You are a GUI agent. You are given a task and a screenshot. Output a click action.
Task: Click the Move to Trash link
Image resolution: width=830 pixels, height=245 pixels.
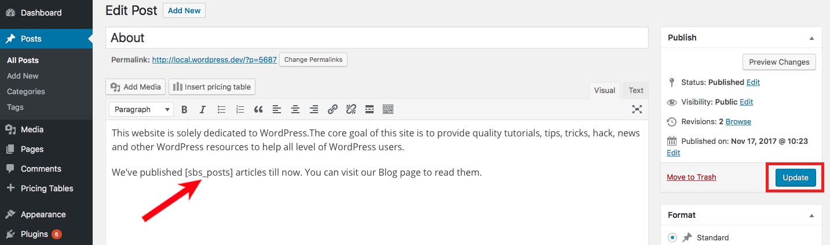click(x=691, y=177)
